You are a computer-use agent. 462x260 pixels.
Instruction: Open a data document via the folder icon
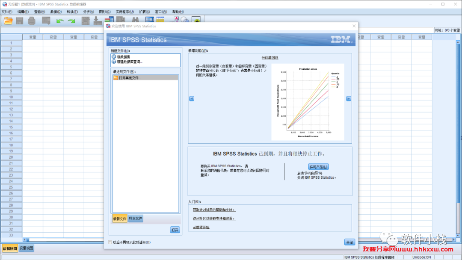pyautogui.click(x=8, y=21)
